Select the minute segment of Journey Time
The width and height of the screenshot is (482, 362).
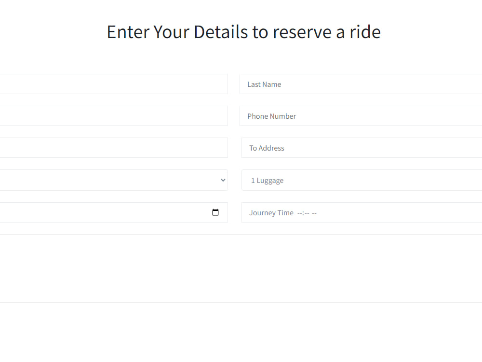click(308, 212)
